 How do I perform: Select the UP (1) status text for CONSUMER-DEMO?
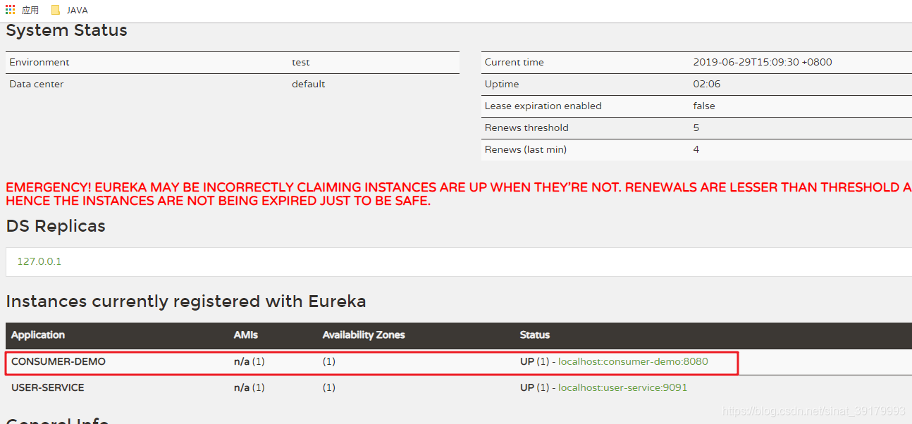(x=534, y=361)
